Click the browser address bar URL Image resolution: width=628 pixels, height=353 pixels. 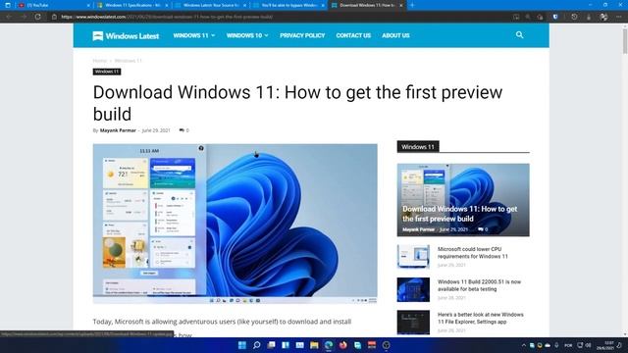pos(167,17)
